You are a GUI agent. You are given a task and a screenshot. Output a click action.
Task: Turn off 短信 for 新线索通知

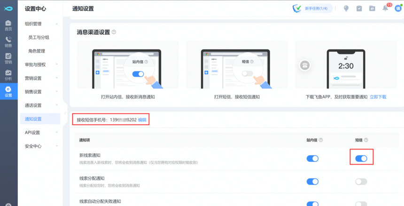click(x=361, y=158)
